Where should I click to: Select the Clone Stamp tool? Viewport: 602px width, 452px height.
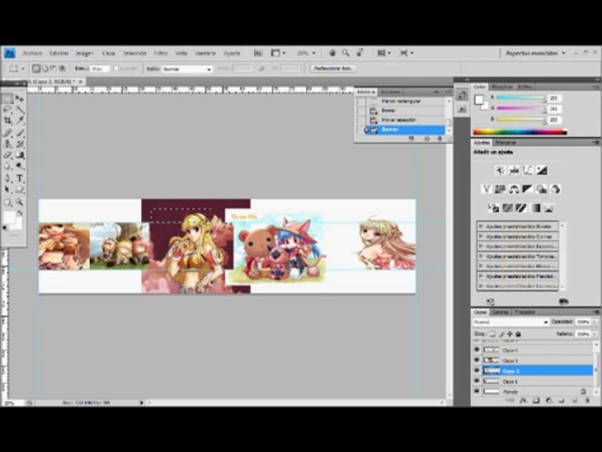(8, 144)
